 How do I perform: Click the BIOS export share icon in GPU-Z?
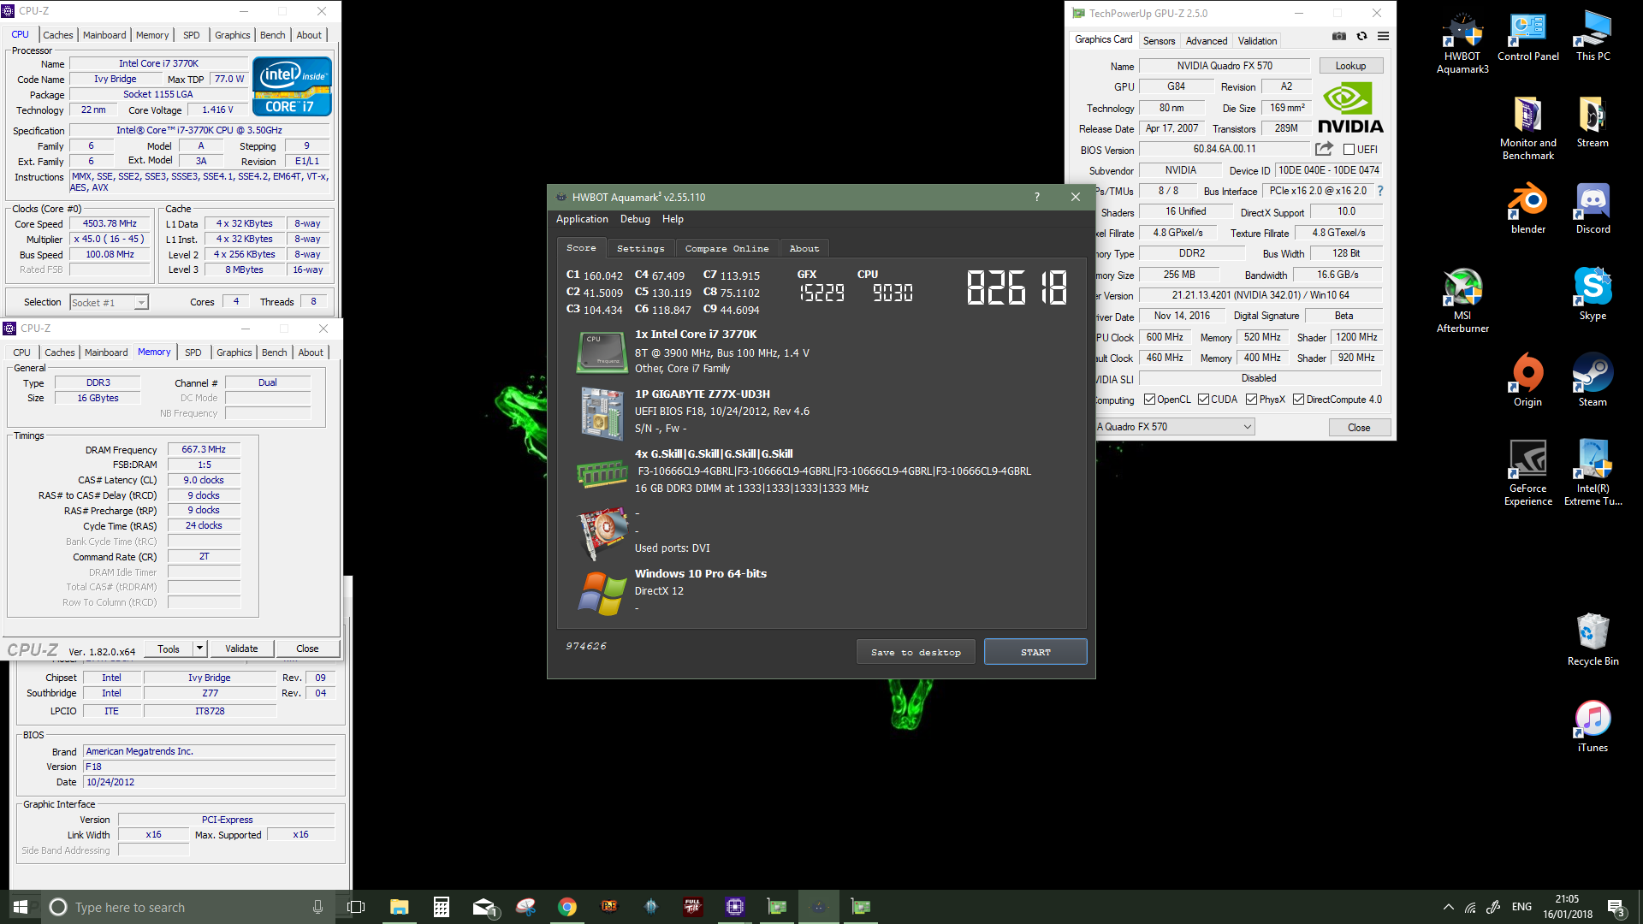1324,149
